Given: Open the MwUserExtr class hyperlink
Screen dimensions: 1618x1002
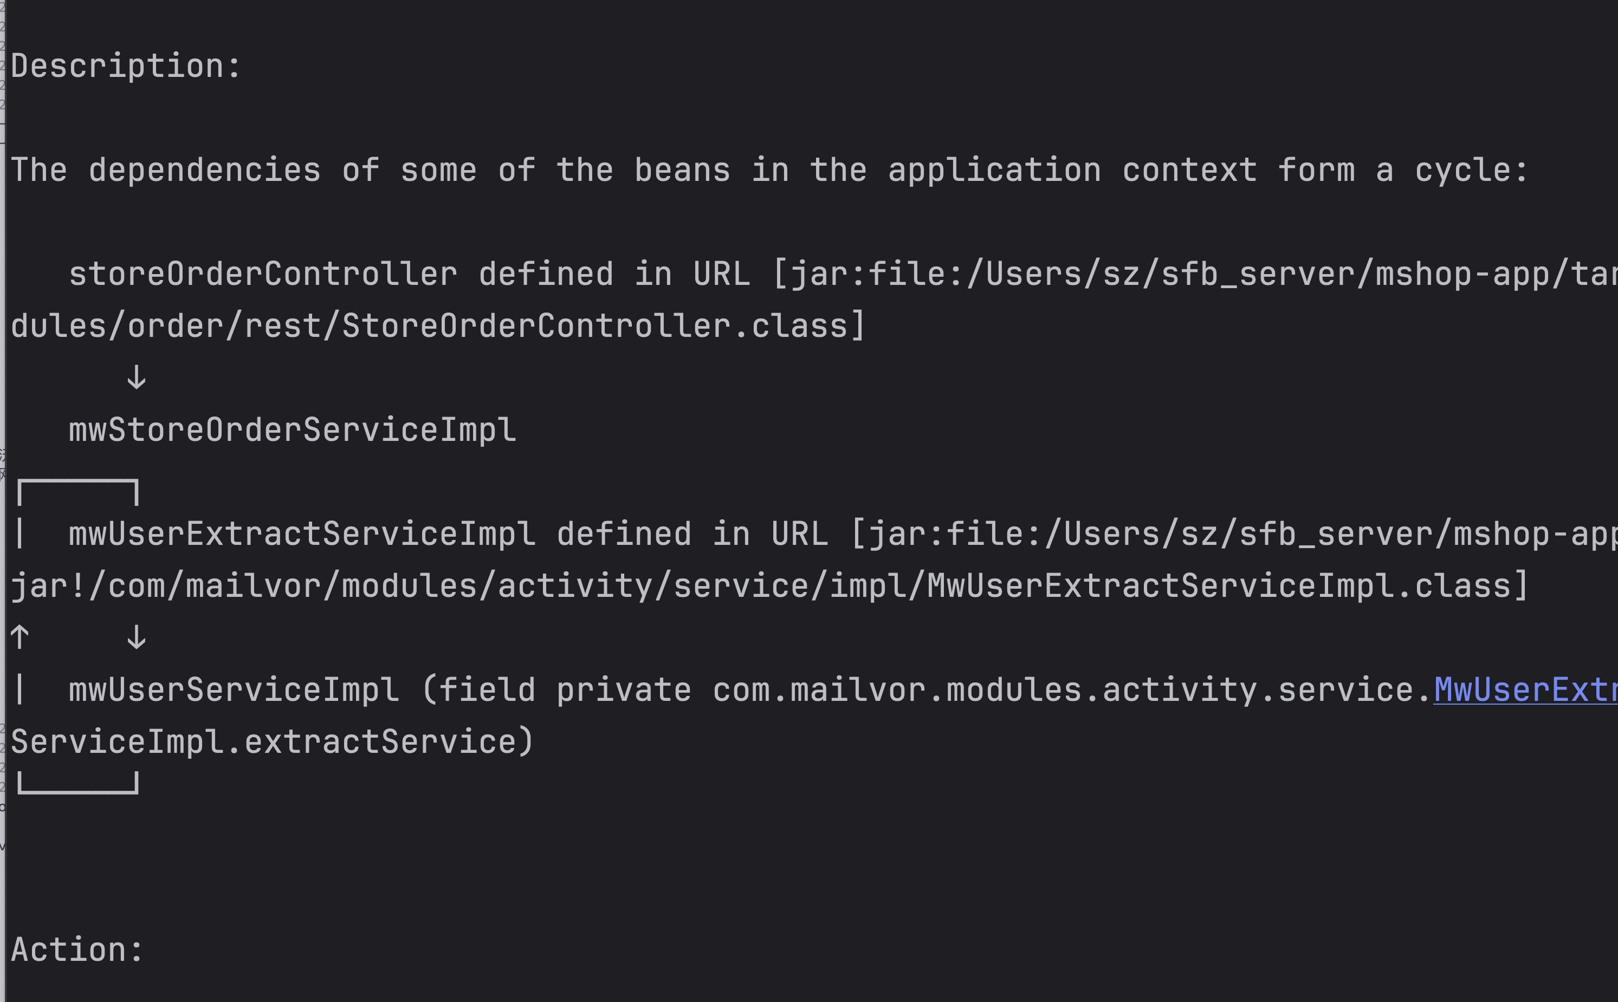Looking at the screenshot, I should 1525,690.
